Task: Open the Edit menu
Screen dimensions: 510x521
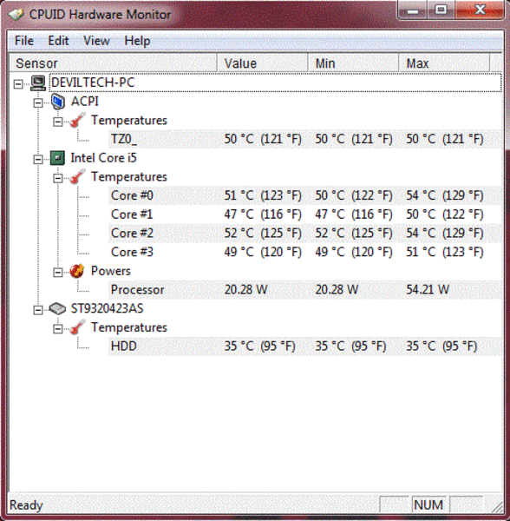Action: click(x=58, y=41)
